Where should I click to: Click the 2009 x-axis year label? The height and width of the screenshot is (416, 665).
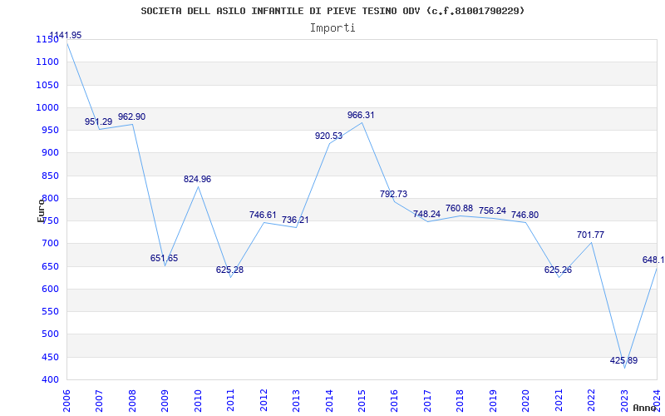click(165, 400)
